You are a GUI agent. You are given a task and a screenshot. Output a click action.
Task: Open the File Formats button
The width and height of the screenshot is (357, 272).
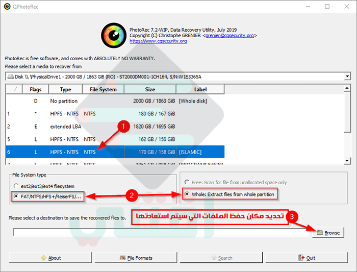click(136, 258)
